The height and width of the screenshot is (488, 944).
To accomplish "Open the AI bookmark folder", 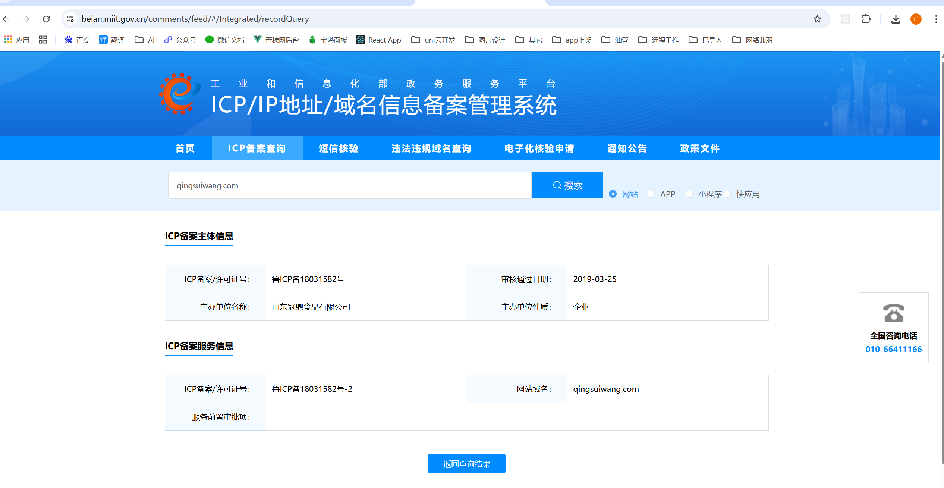I will pyautogui.click(x=145, y=40).
